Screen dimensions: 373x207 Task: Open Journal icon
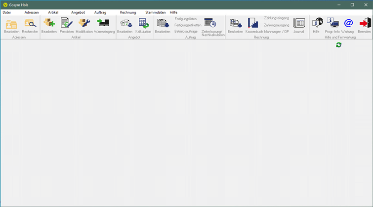299,23
